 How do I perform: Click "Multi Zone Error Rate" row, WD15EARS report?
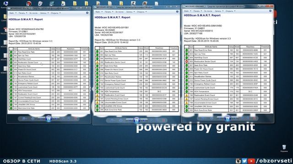[x=227, y=110]
